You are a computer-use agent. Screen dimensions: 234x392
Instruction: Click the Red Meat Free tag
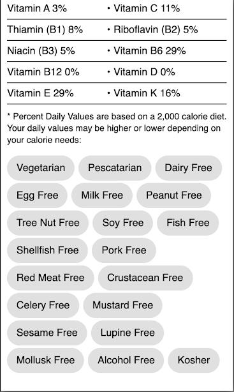click(x=50, y=278)
